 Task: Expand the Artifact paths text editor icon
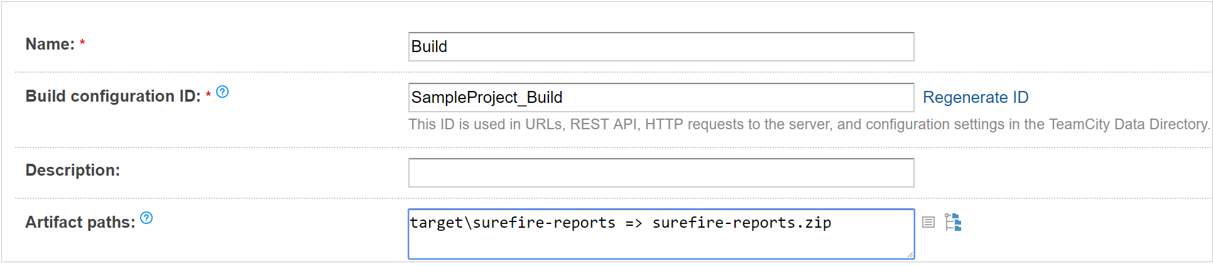coord(928,222)
